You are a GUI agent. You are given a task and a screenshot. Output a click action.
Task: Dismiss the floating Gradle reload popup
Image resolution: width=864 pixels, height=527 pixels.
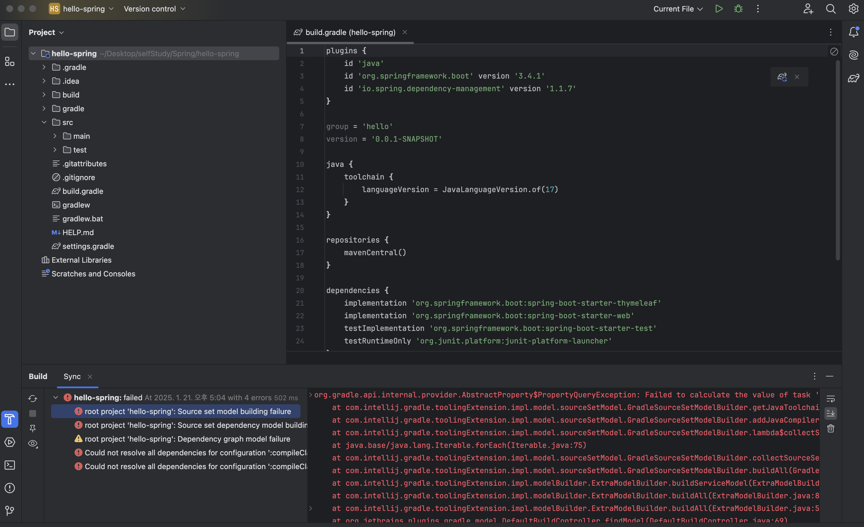[x=797, y=77]
